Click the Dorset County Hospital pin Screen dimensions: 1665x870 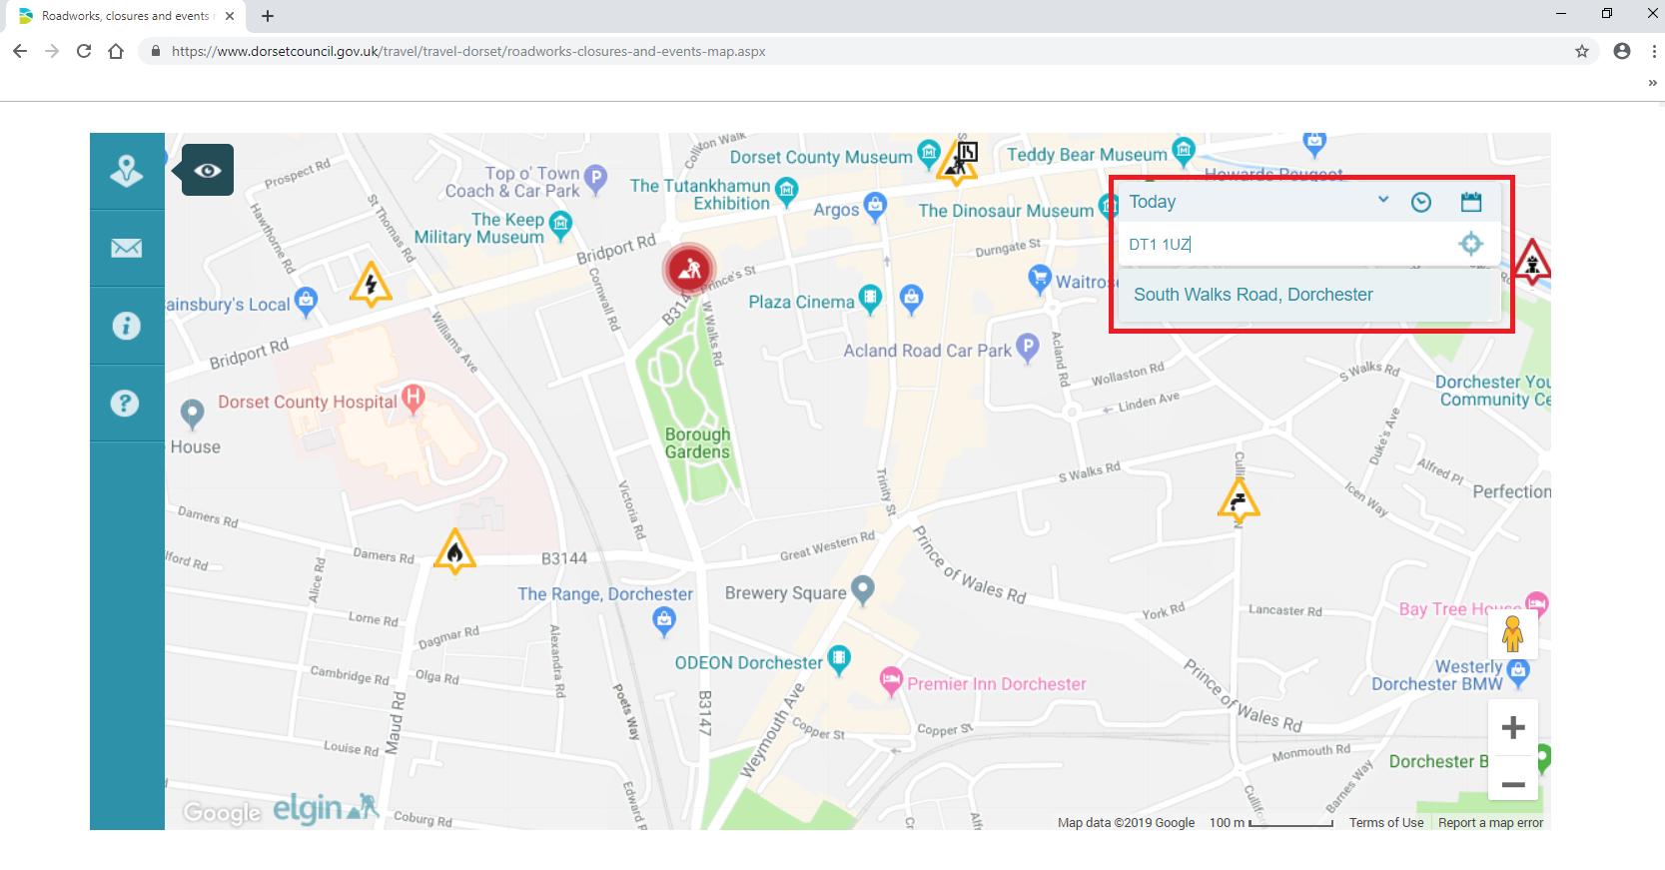[x=413, y=399]
